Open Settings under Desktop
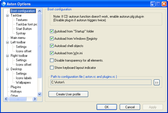 click(21, 74)
